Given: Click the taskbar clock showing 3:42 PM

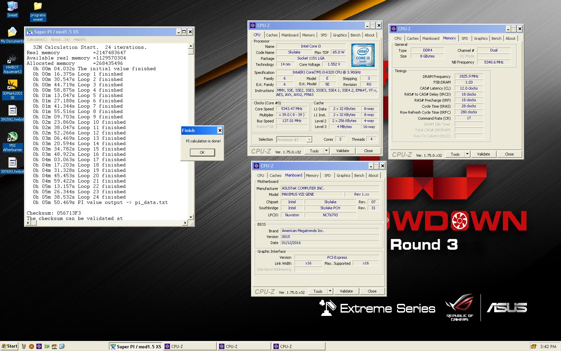Looking at the screenshot, I should [x=548, y=347].
